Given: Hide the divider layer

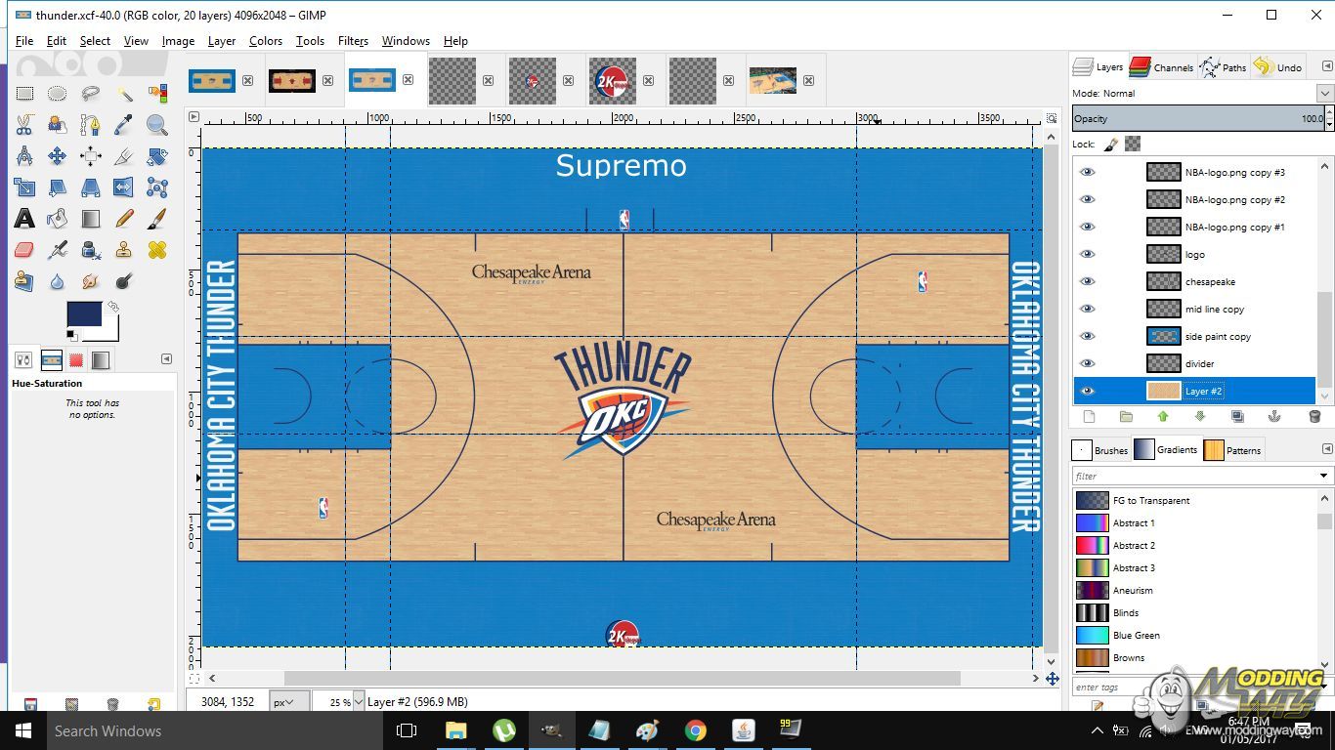Looking at the screenshot, I should 1087,363.
